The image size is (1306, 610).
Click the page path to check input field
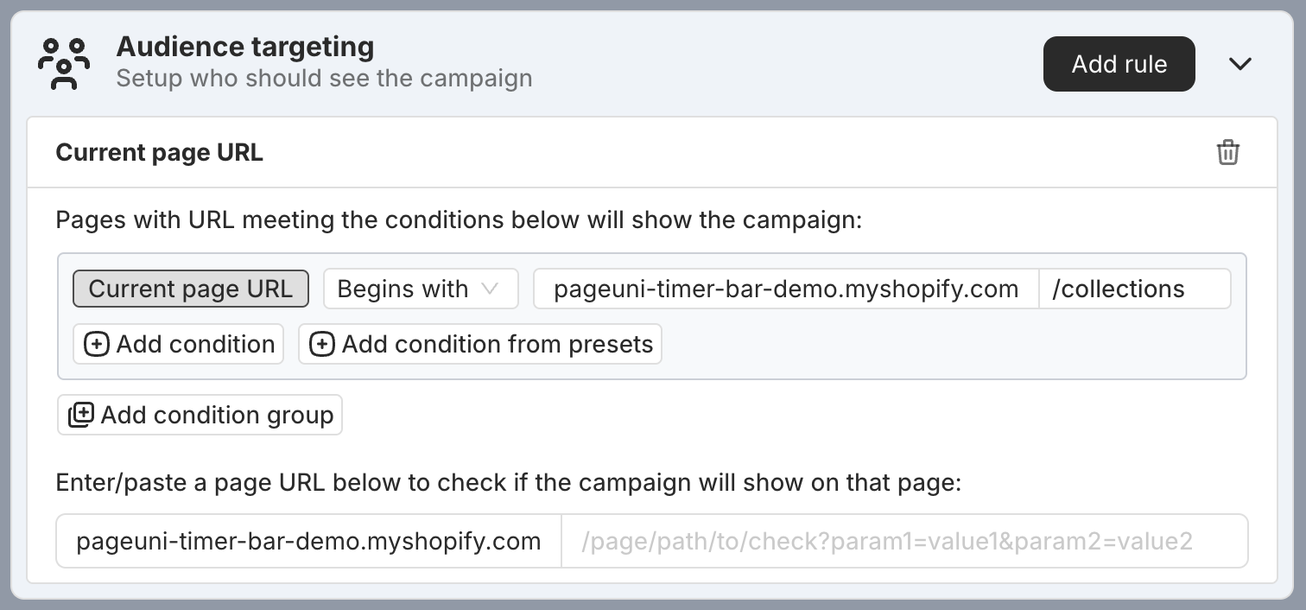point(904,541)
